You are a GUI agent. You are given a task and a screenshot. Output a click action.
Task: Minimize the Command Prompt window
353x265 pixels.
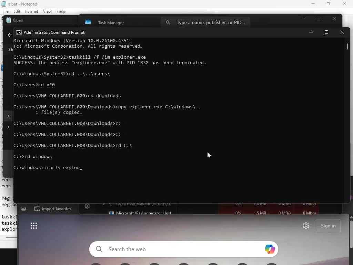[x=311, y=32]
